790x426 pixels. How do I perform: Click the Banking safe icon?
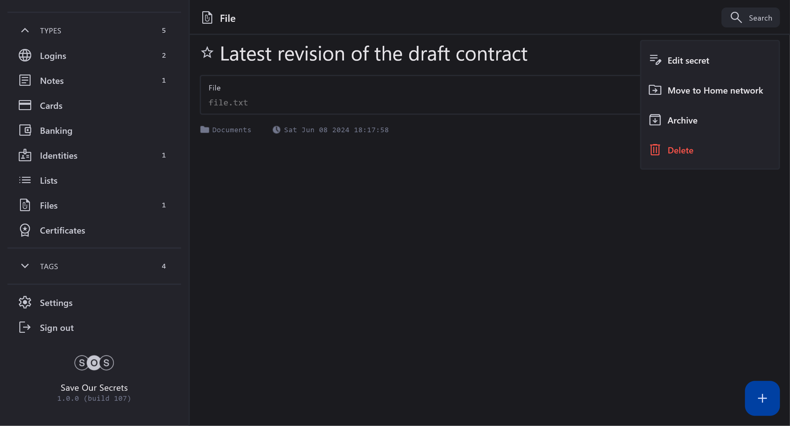pyautogui.click(x=25, y=130)
